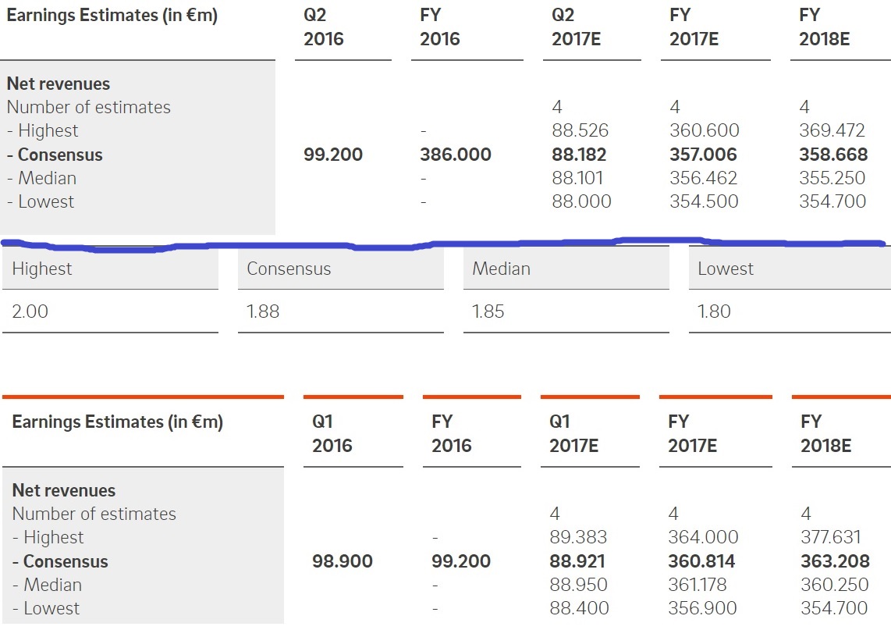Image resolution: width=891 pixels, height=630 pixels.
Task: Click the 357.006 consensus estimate
Action: point(702,155)
